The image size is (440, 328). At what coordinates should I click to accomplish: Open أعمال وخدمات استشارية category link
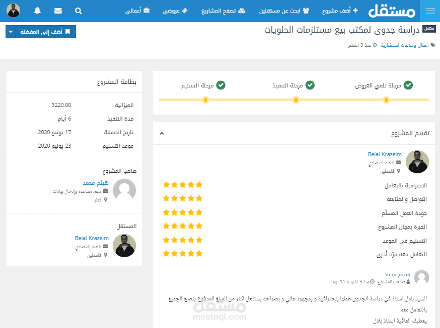point(405,45)
